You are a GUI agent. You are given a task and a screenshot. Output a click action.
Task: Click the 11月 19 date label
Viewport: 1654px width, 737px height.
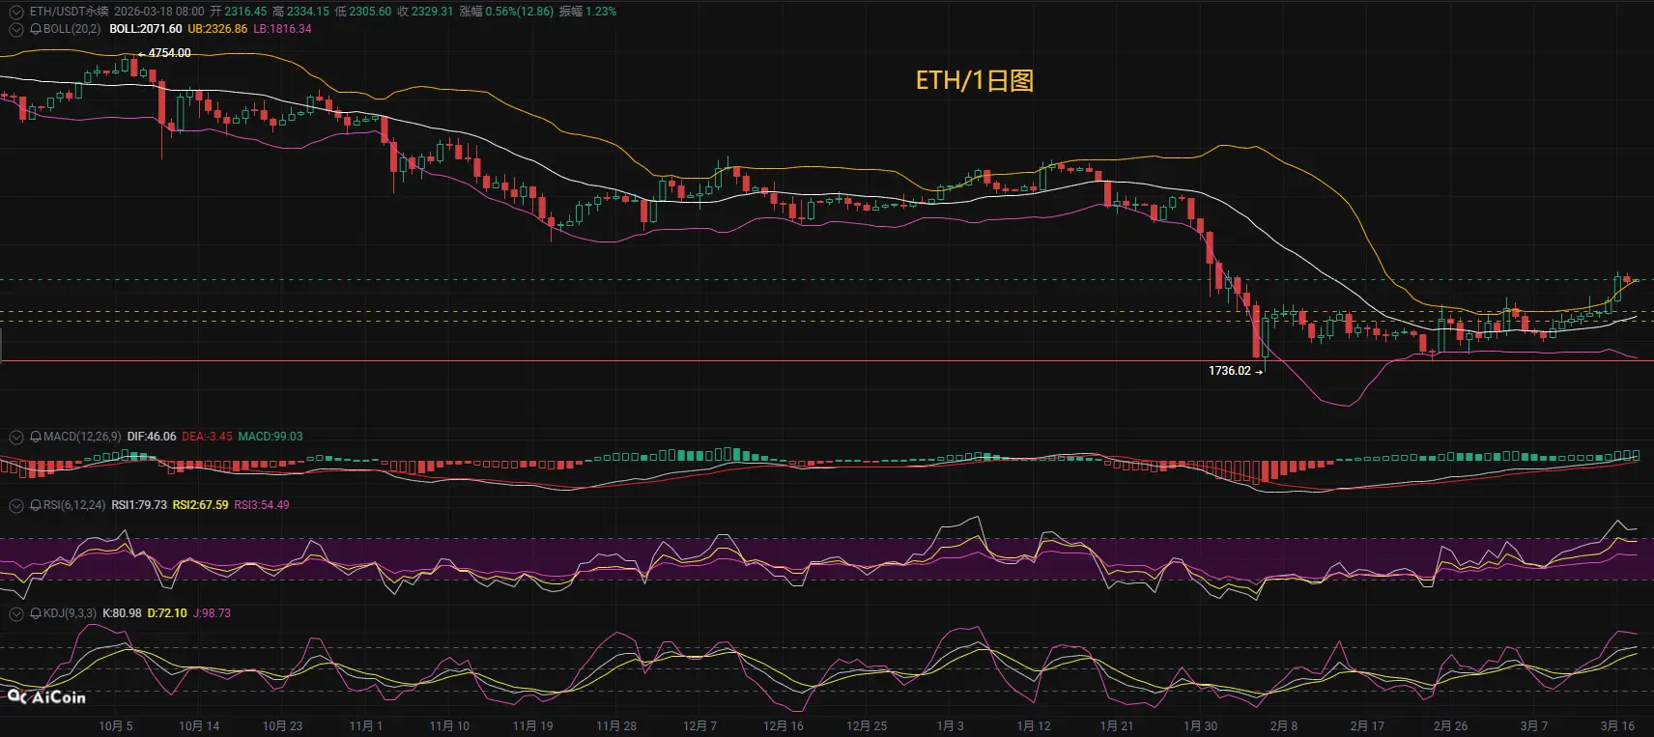532,726
